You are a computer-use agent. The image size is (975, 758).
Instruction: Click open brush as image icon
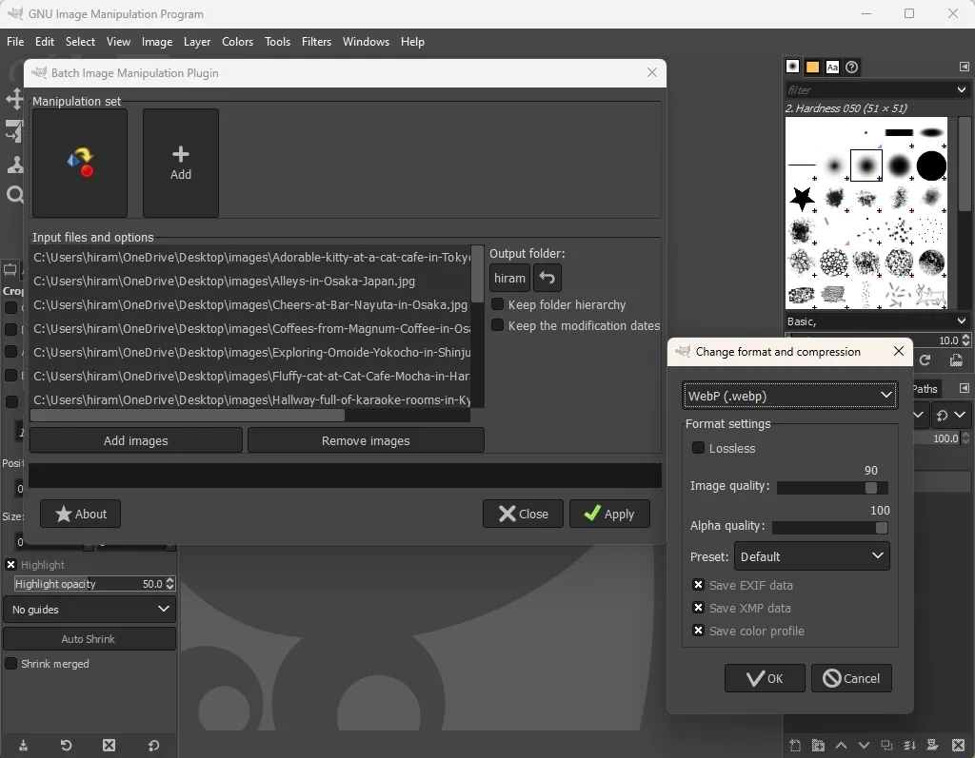coord(956,360)
